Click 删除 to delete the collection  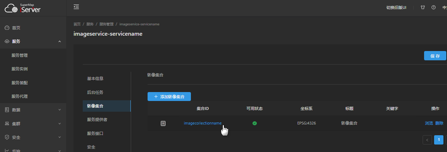pyautogui.click(x=439, y=123)
